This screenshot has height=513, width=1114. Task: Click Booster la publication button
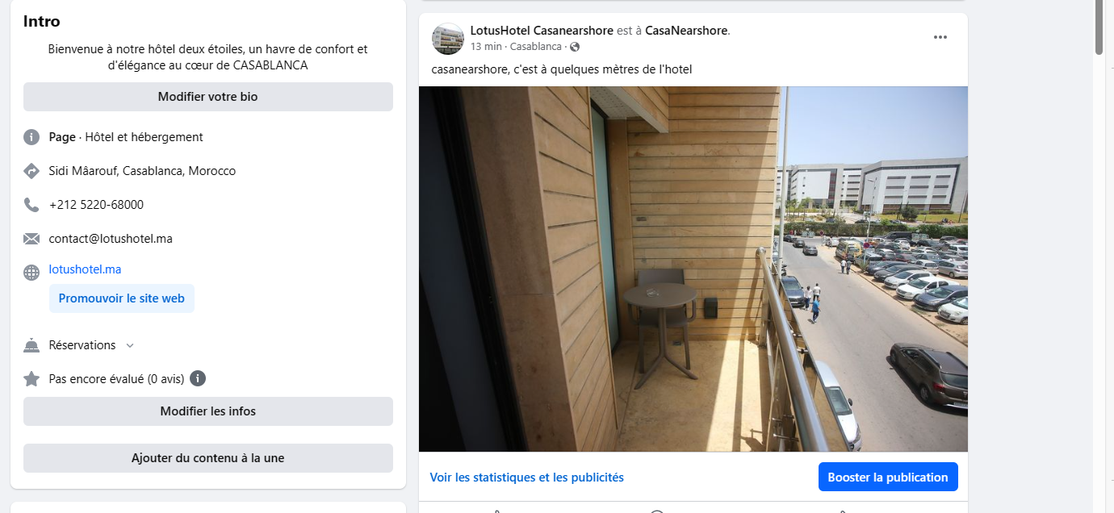[x=888, y=477]
